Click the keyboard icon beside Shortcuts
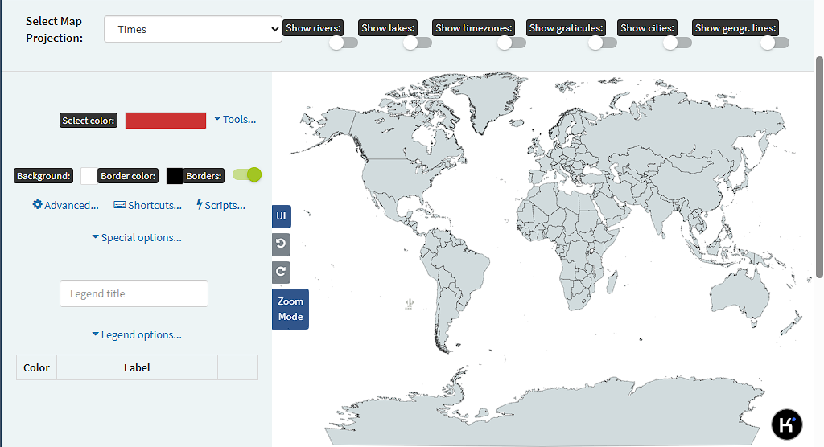The image size is (824, 447). (120, 205)
